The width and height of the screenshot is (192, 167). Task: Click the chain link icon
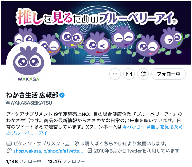(9, 151)
